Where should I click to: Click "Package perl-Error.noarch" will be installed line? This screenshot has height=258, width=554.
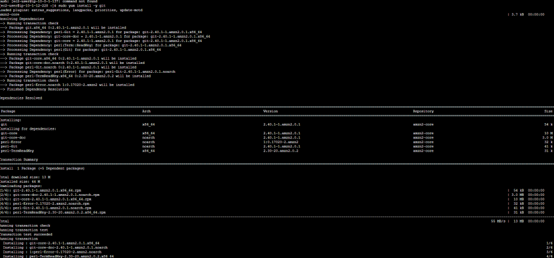67,85
